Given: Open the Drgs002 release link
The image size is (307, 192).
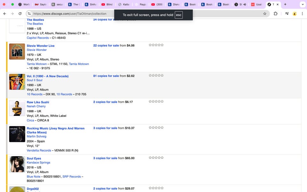Looking at the screenshot, I should 33,189.
